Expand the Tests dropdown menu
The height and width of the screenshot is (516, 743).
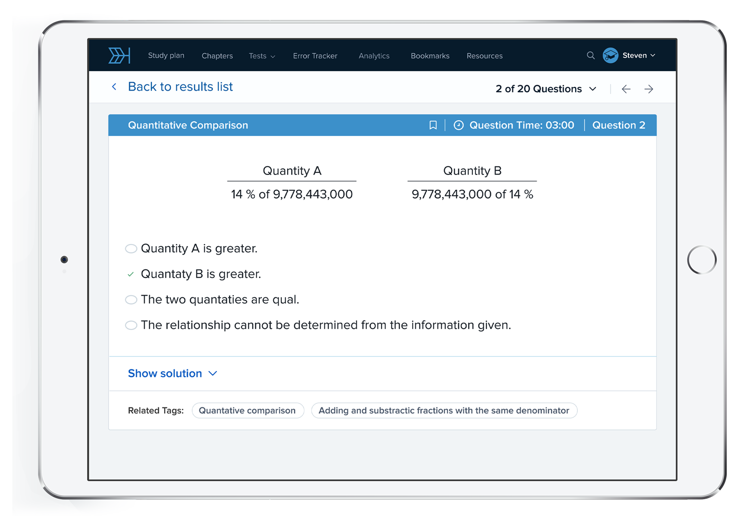click(262, 55)
